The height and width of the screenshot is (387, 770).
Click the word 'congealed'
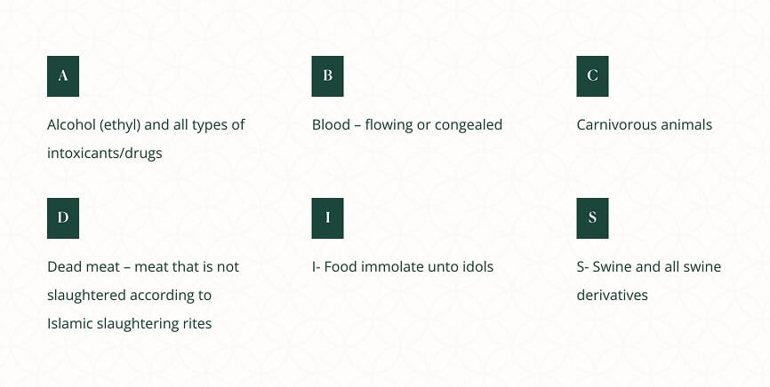click(469, 125)
